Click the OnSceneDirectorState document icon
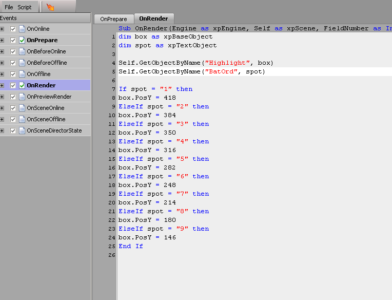392x300 pixels. (22, 130)
